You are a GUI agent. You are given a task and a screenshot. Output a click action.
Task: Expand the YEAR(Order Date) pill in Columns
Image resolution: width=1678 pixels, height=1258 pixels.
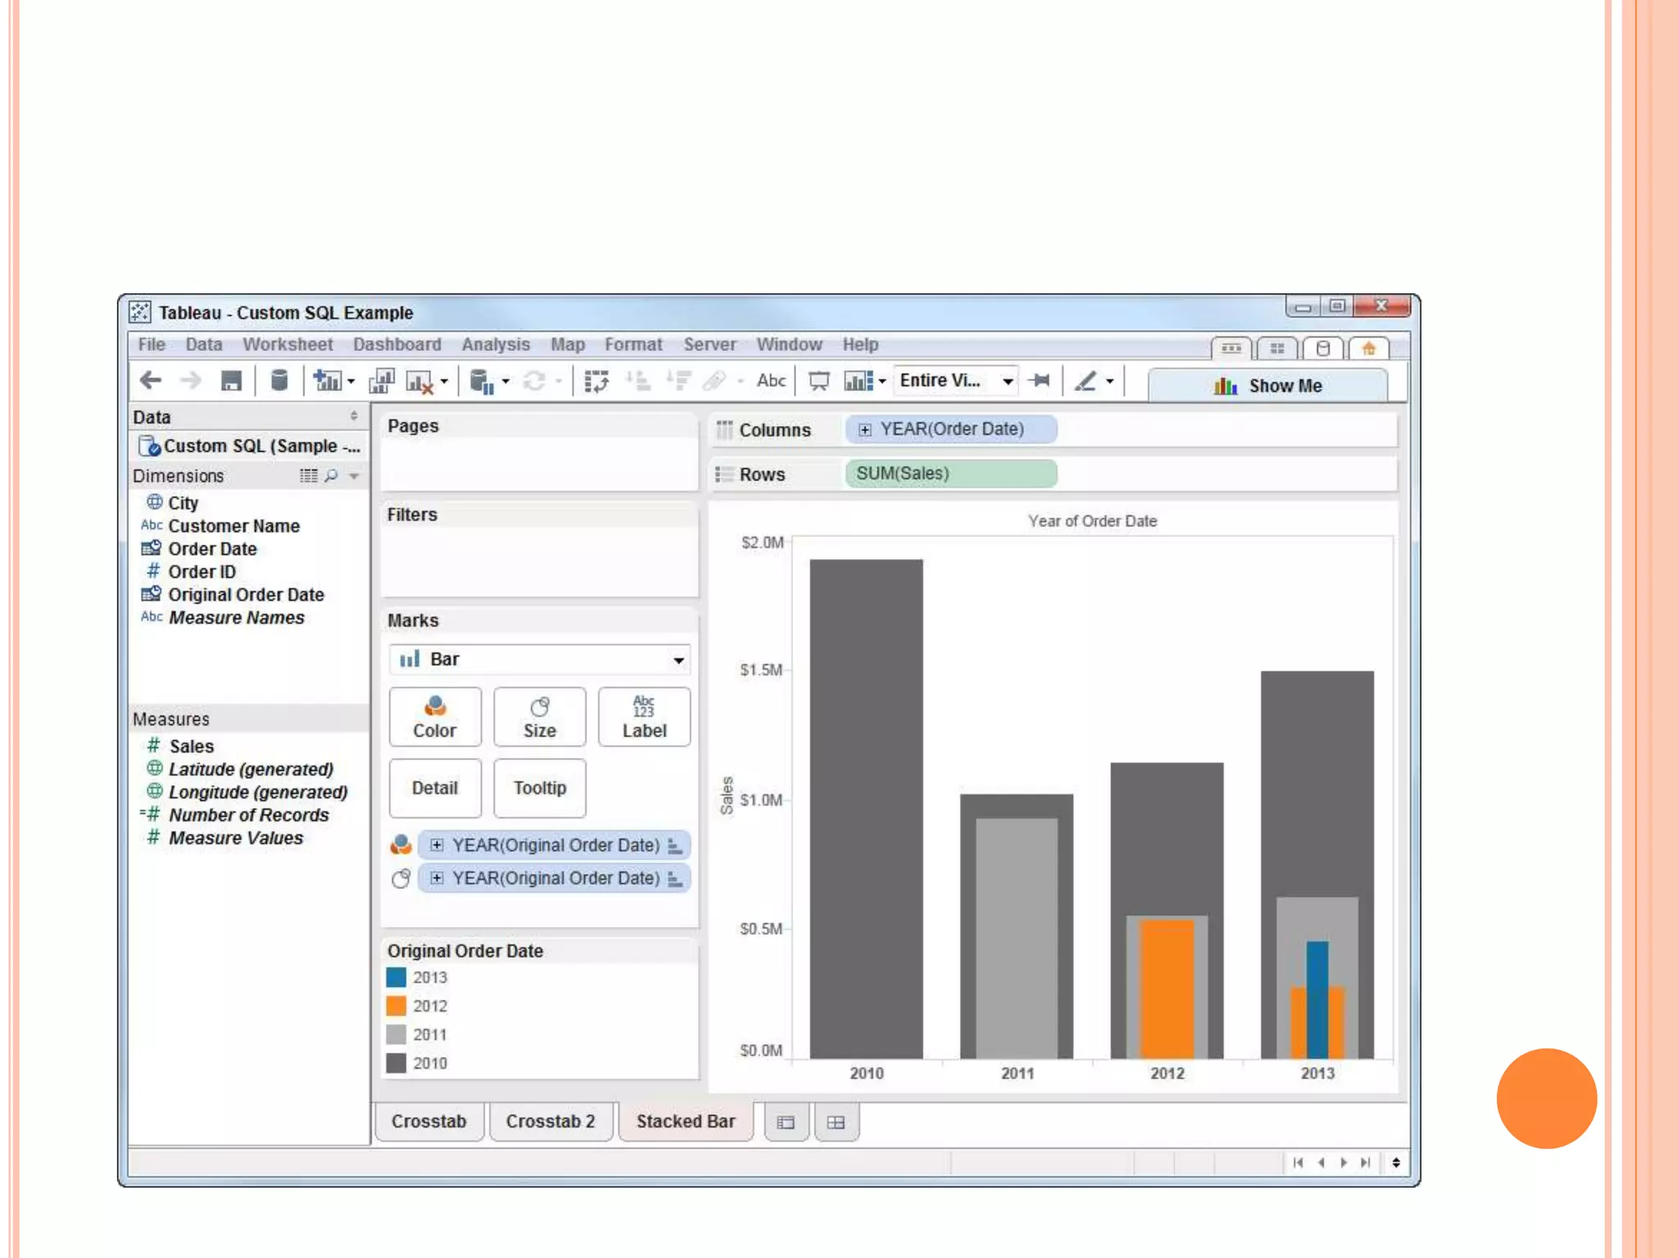[864, 429]
